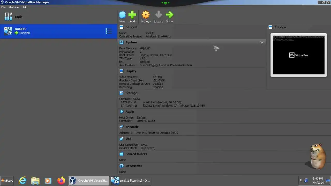Open the media player taskbar icon
Image resolution: width=331 pixels, height=186 pixels.
point(48,181)
